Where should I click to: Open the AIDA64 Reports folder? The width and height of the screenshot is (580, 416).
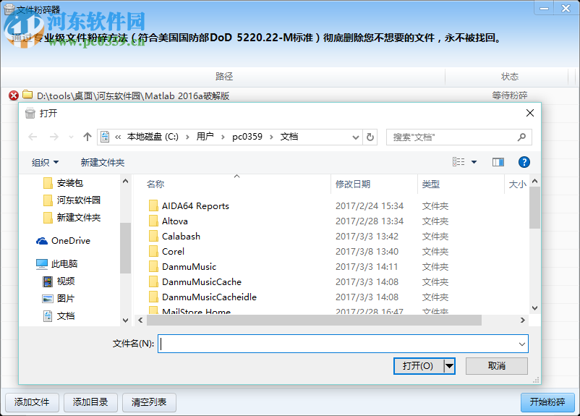[195, 205]
